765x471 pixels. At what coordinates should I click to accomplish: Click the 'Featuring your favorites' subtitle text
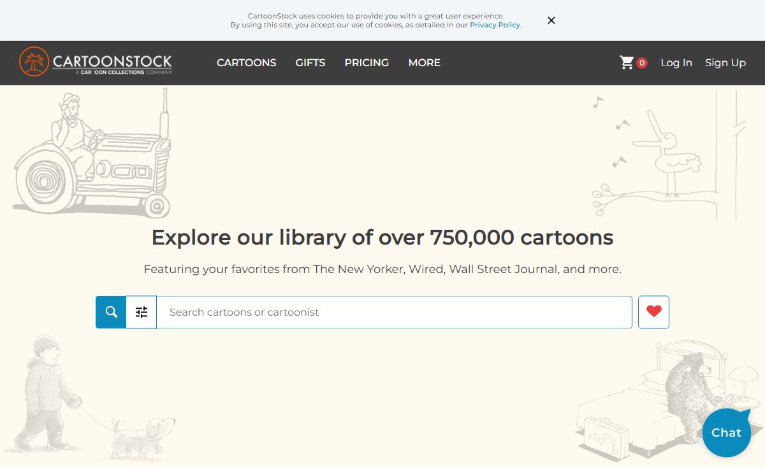click(382, 269)
